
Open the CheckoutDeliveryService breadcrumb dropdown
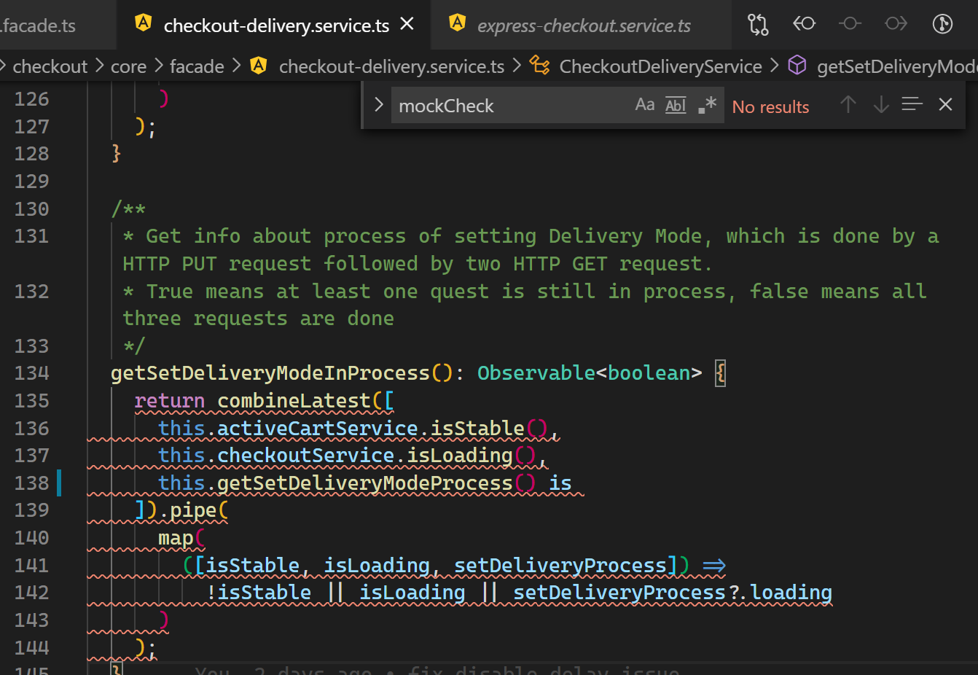[x=660, y=66]
